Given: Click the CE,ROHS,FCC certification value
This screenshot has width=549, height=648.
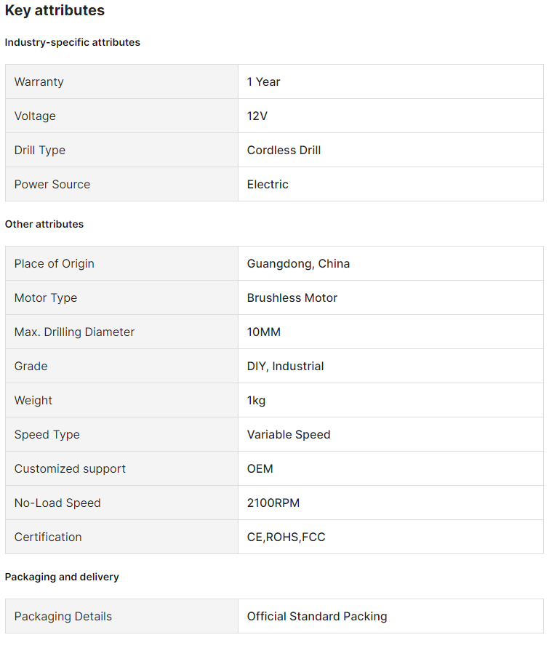Looking at the screenshot, I should tap(286, 537).
